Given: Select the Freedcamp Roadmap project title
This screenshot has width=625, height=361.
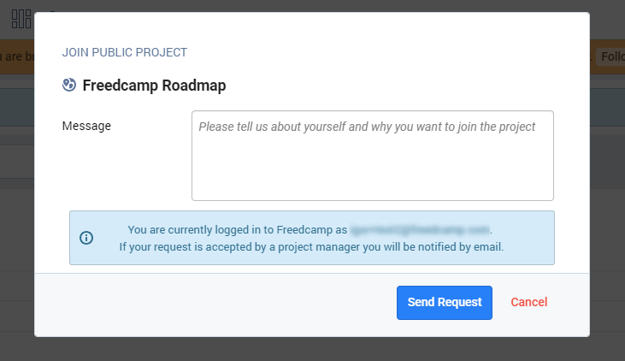Looking at the screenshot, I should 154,86.
